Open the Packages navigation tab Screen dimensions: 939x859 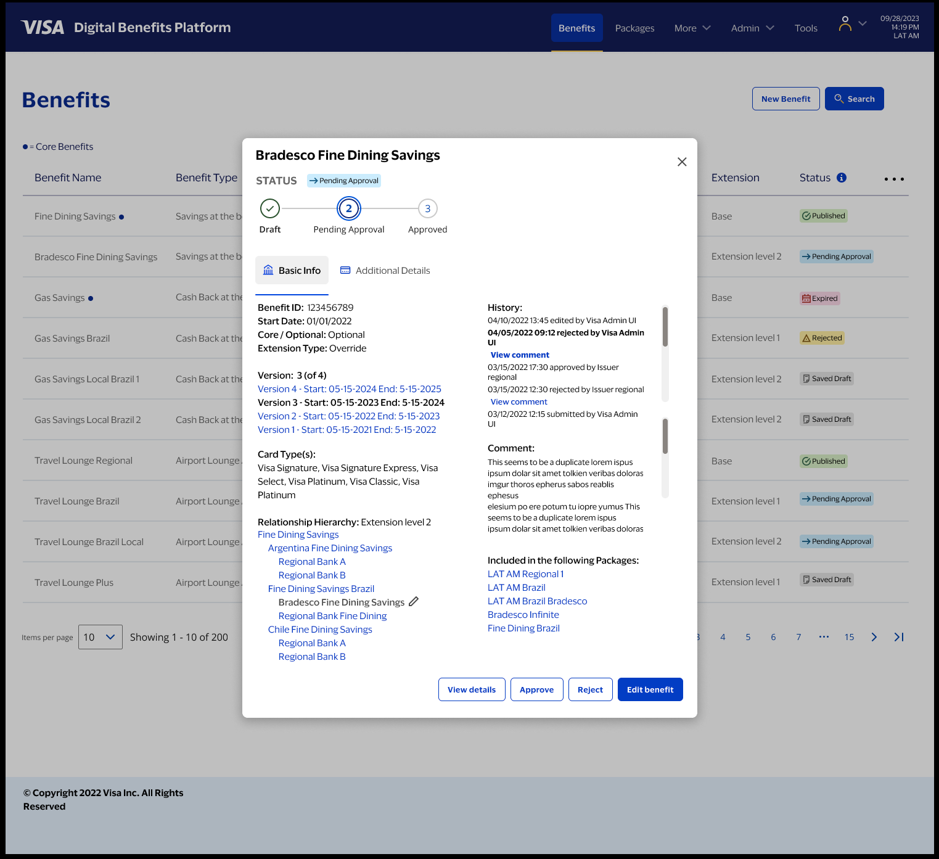pyautogui.click(x=634, y=28)
